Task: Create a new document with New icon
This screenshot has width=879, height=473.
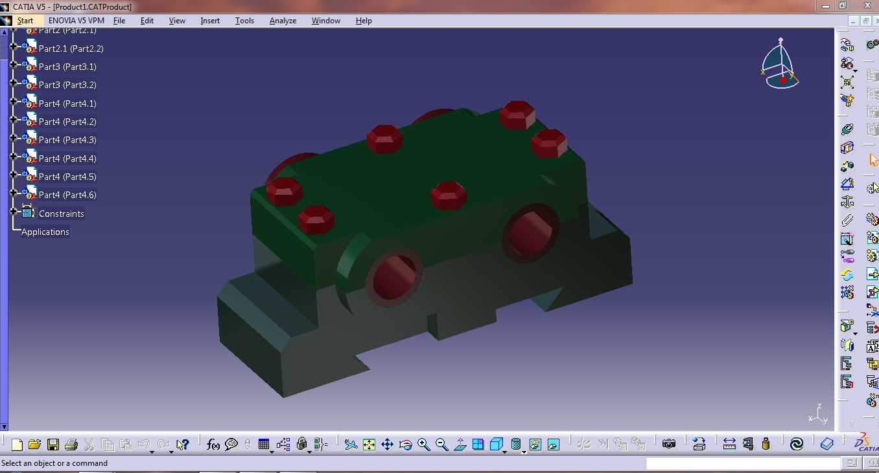Action: click(17, 445)
